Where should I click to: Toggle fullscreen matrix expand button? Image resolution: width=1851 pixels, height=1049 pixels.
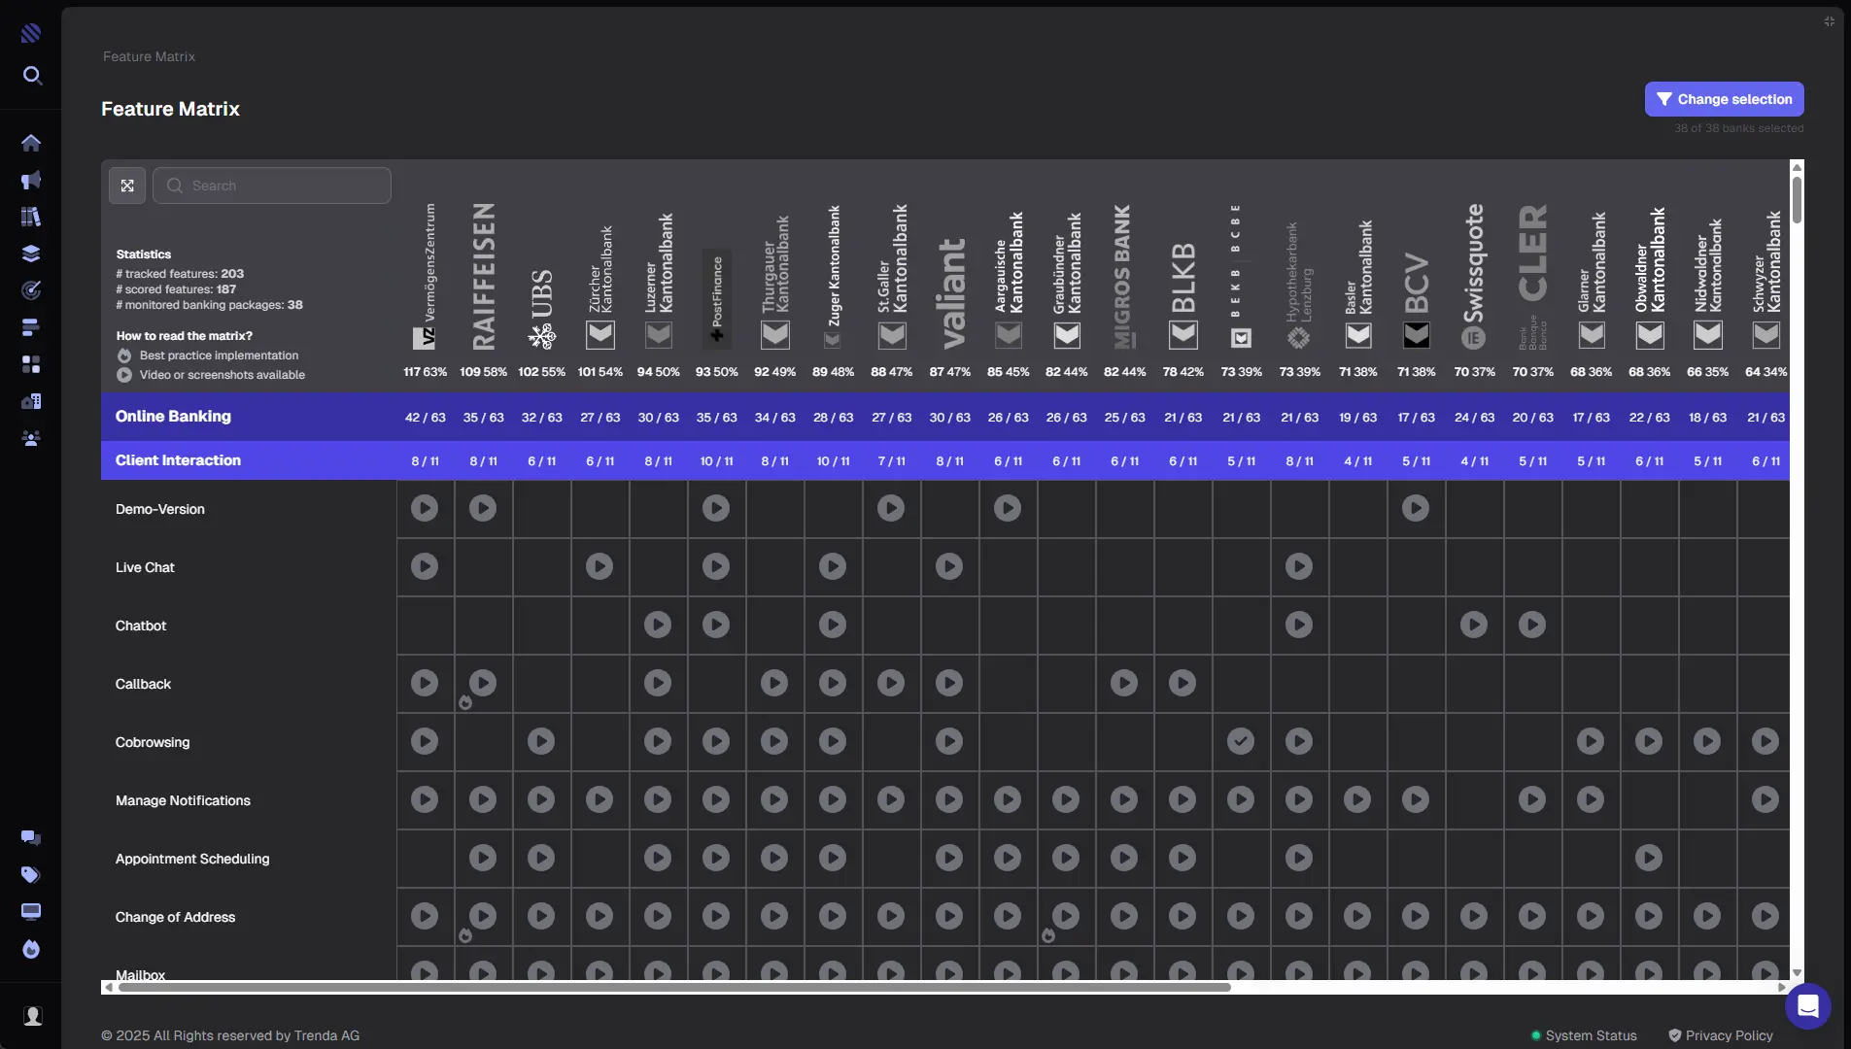click(127, 186)
